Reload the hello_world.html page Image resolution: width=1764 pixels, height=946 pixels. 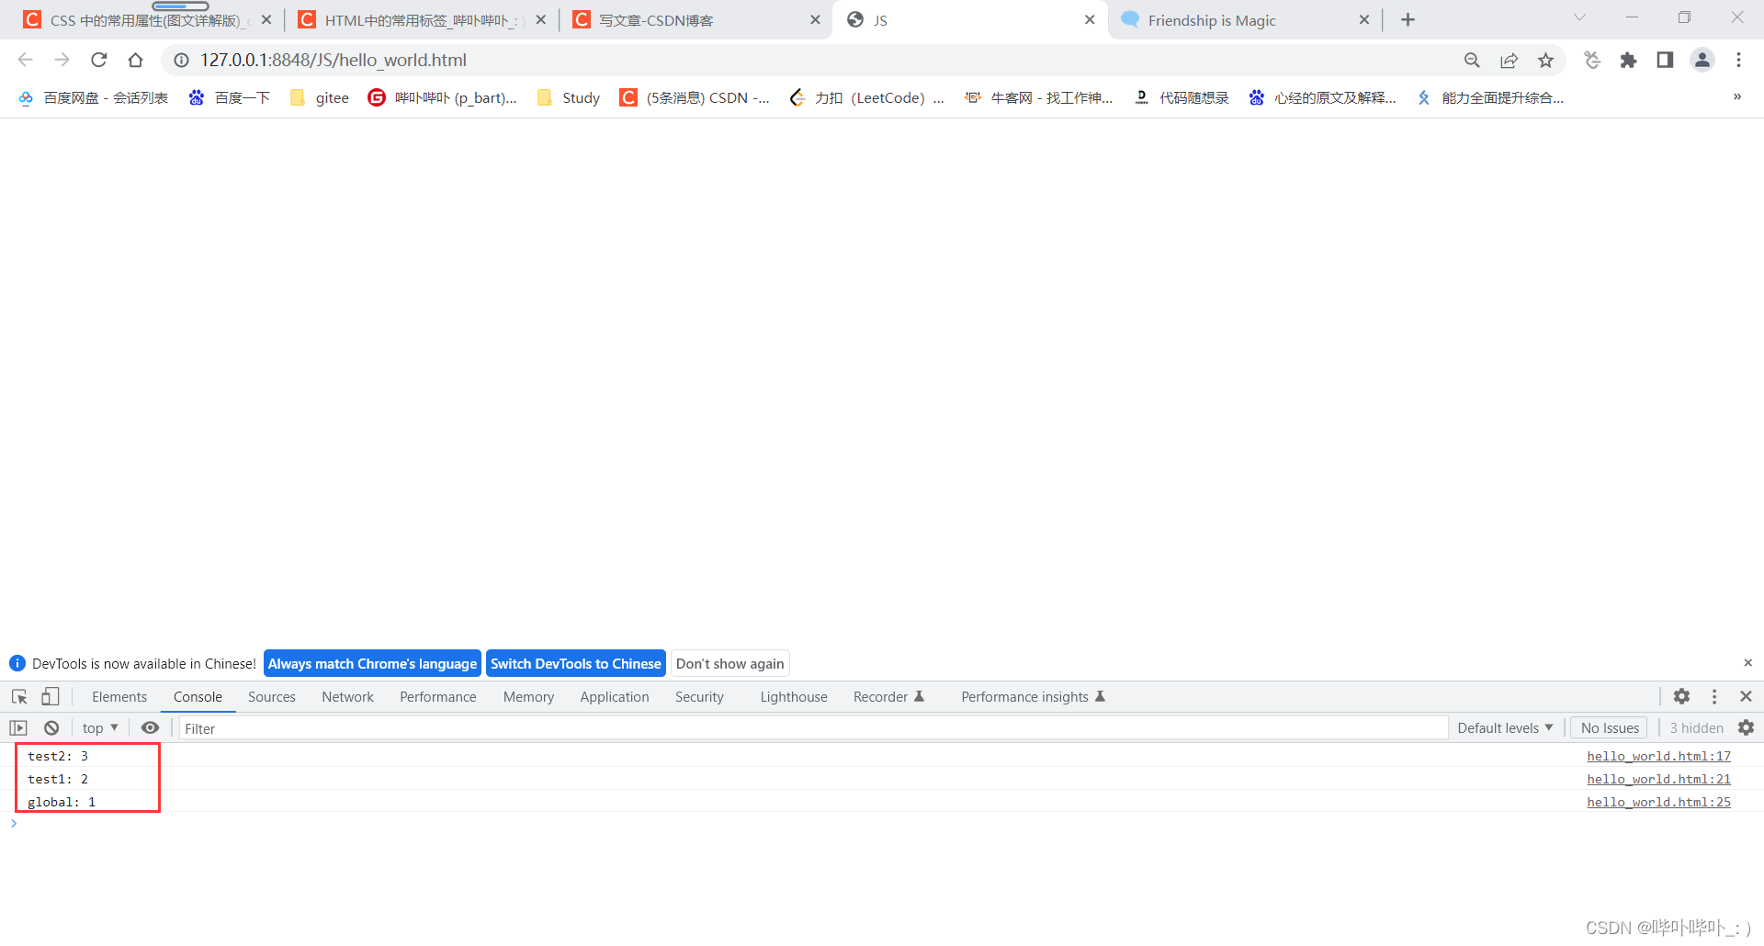tap(98, 60)
